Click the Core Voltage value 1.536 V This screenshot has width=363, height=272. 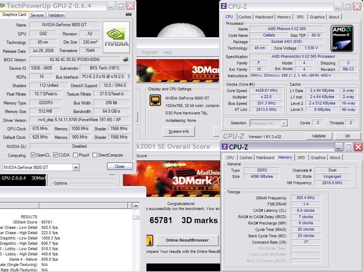click(311, 48)
